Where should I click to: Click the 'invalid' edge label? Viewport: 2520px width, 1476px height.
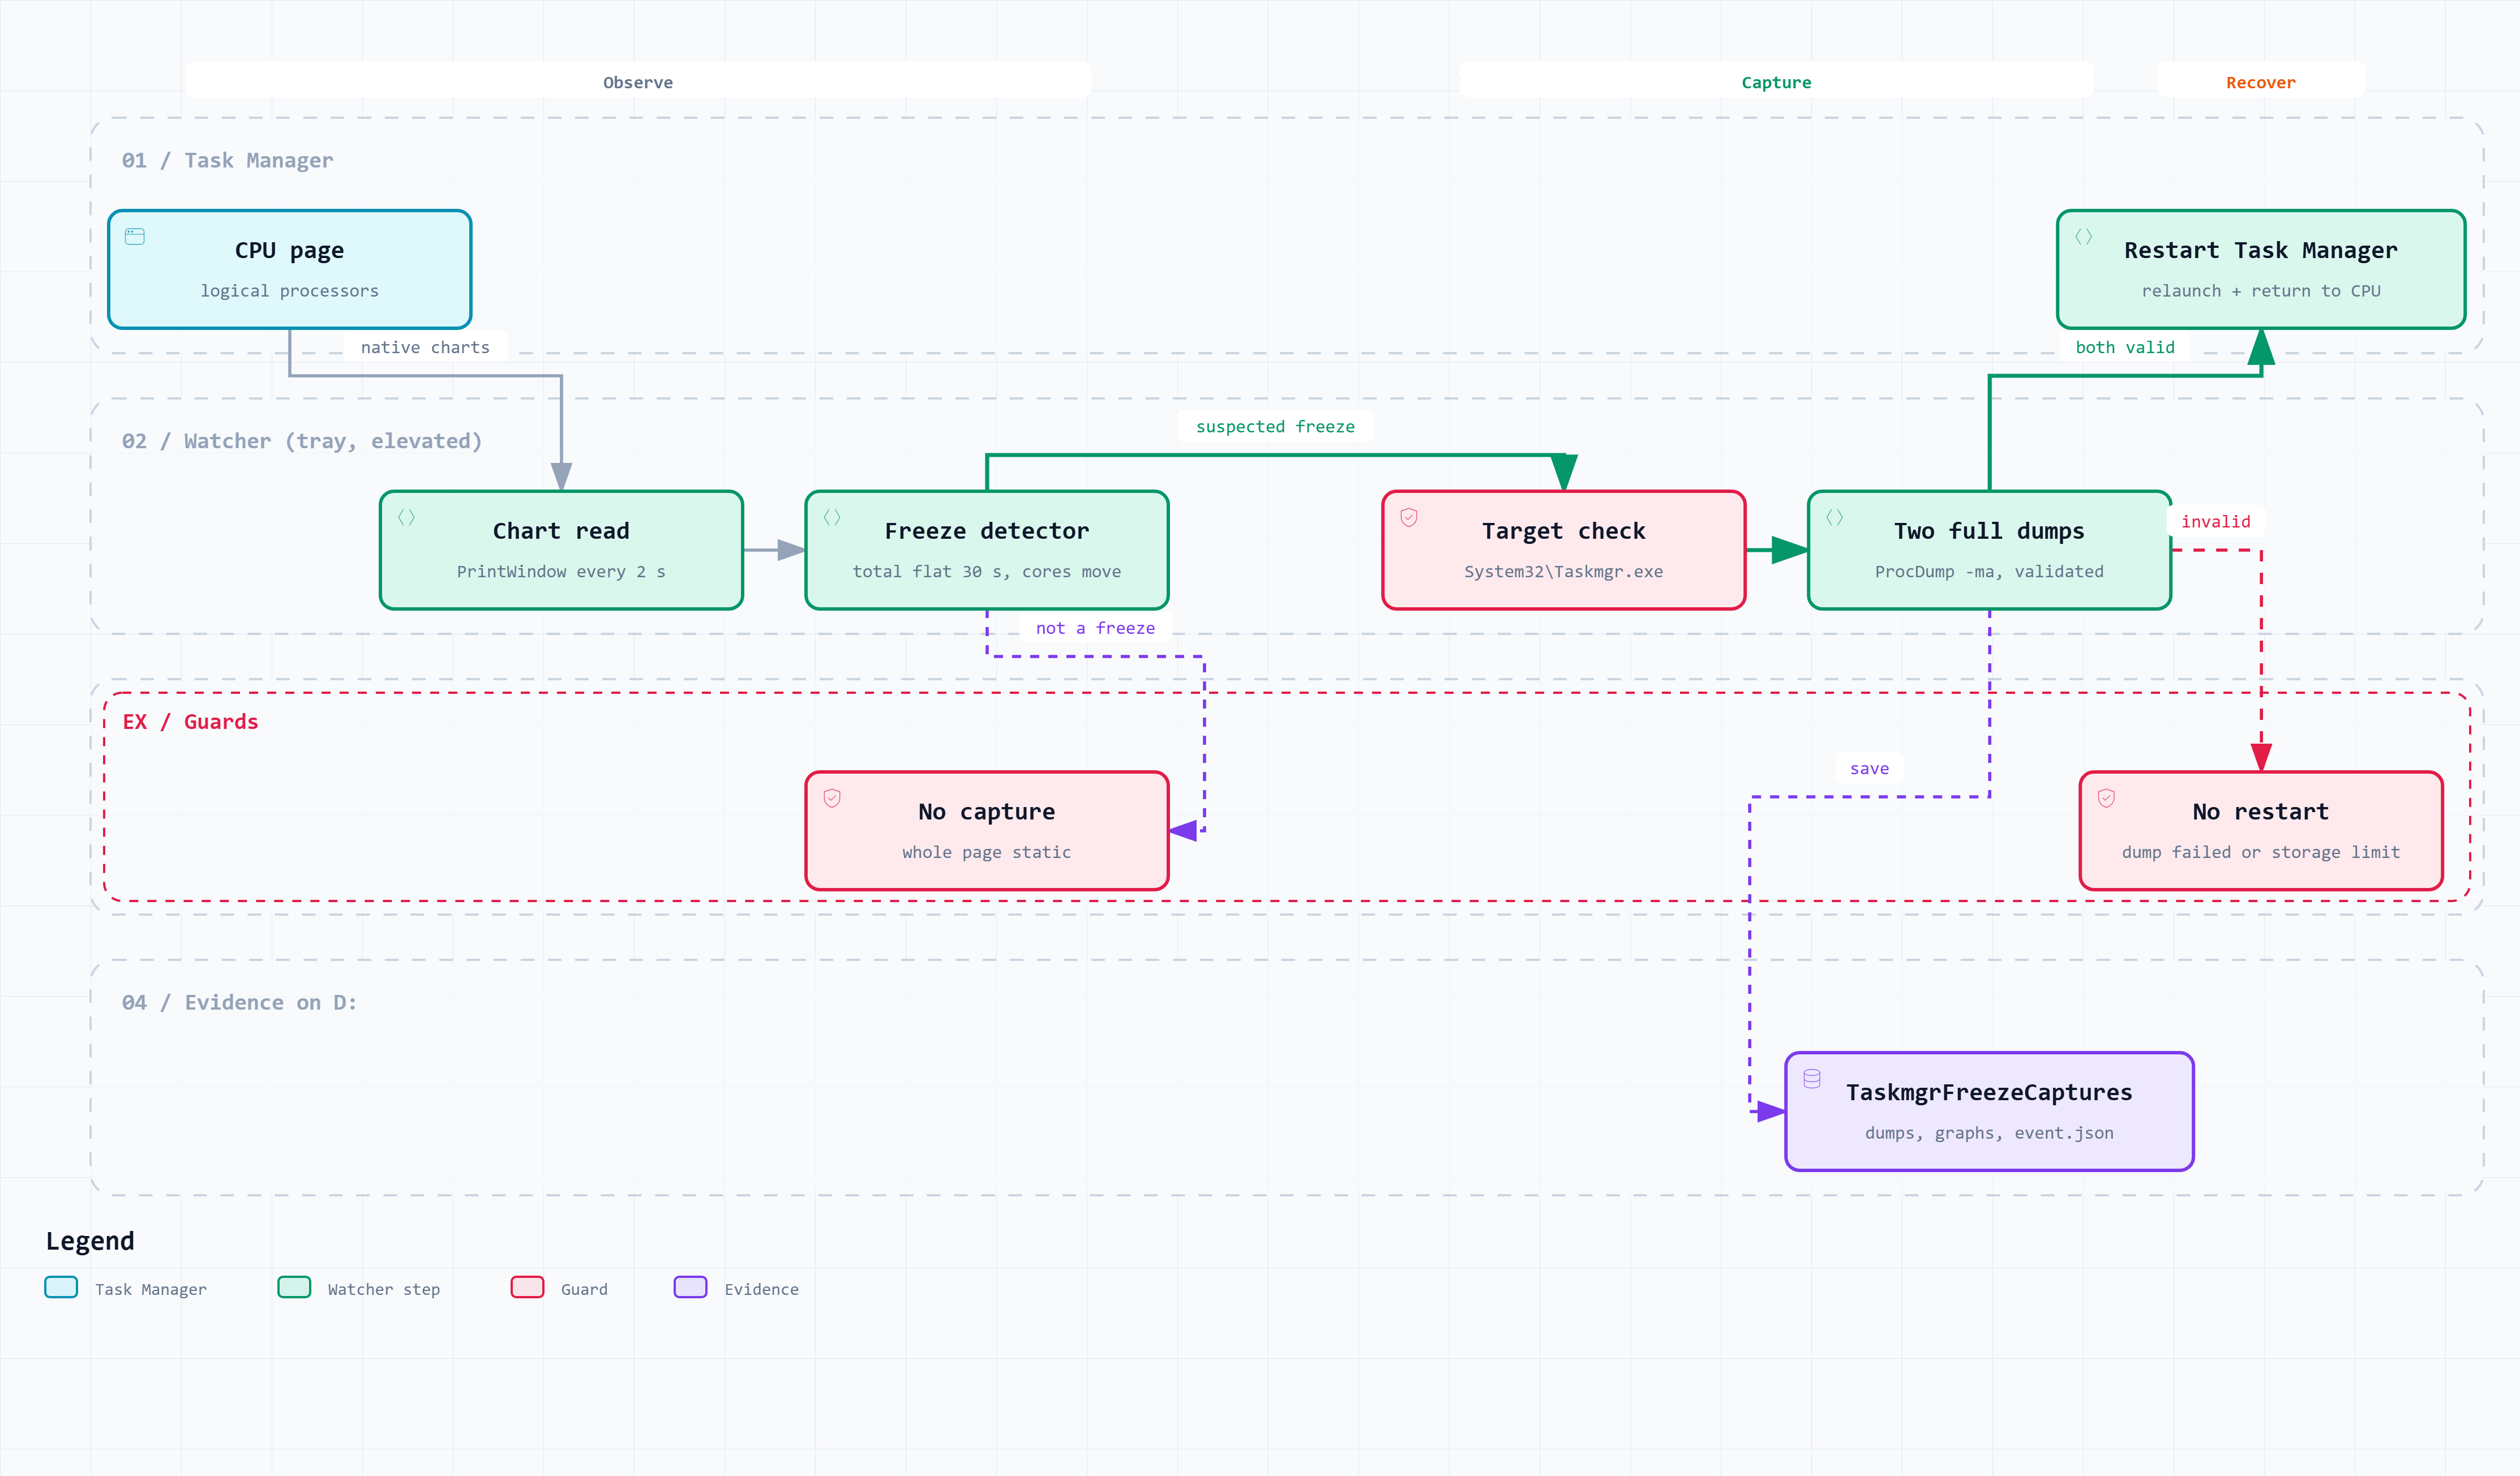[2216, 521]
